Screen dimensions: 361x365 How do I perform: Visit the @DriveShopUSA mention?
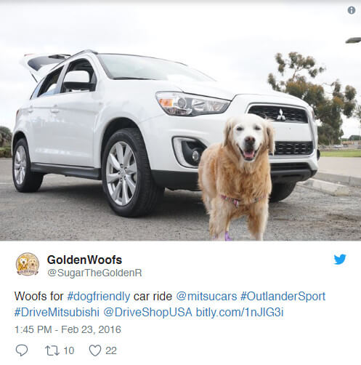pos(147,312)
